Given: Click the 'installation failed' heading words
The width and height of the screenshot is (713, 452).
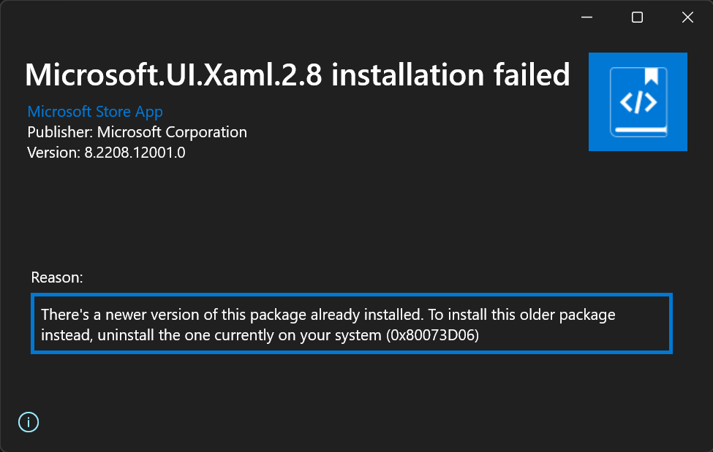Looking at the screenshot, I should (x=450, y=74).
